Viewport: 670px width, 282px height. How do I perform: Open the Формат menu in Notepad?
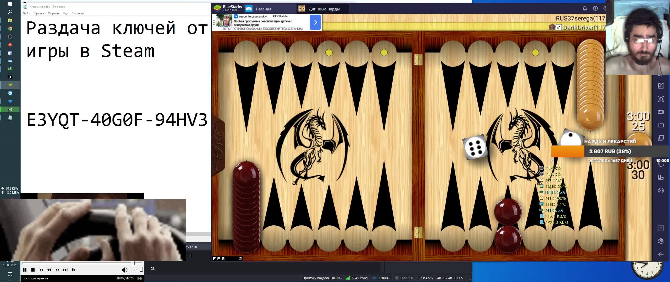tap(53, 13)
